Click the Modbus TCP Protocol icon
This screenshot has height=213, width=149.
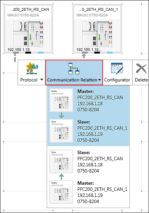[x=32, y=68]
